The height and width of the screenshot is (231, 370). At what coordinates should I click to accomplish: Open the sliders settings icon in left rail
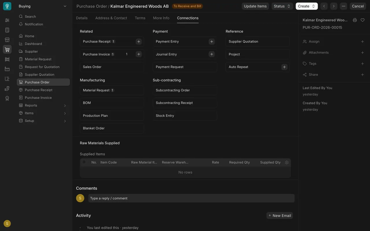(7, 20)
